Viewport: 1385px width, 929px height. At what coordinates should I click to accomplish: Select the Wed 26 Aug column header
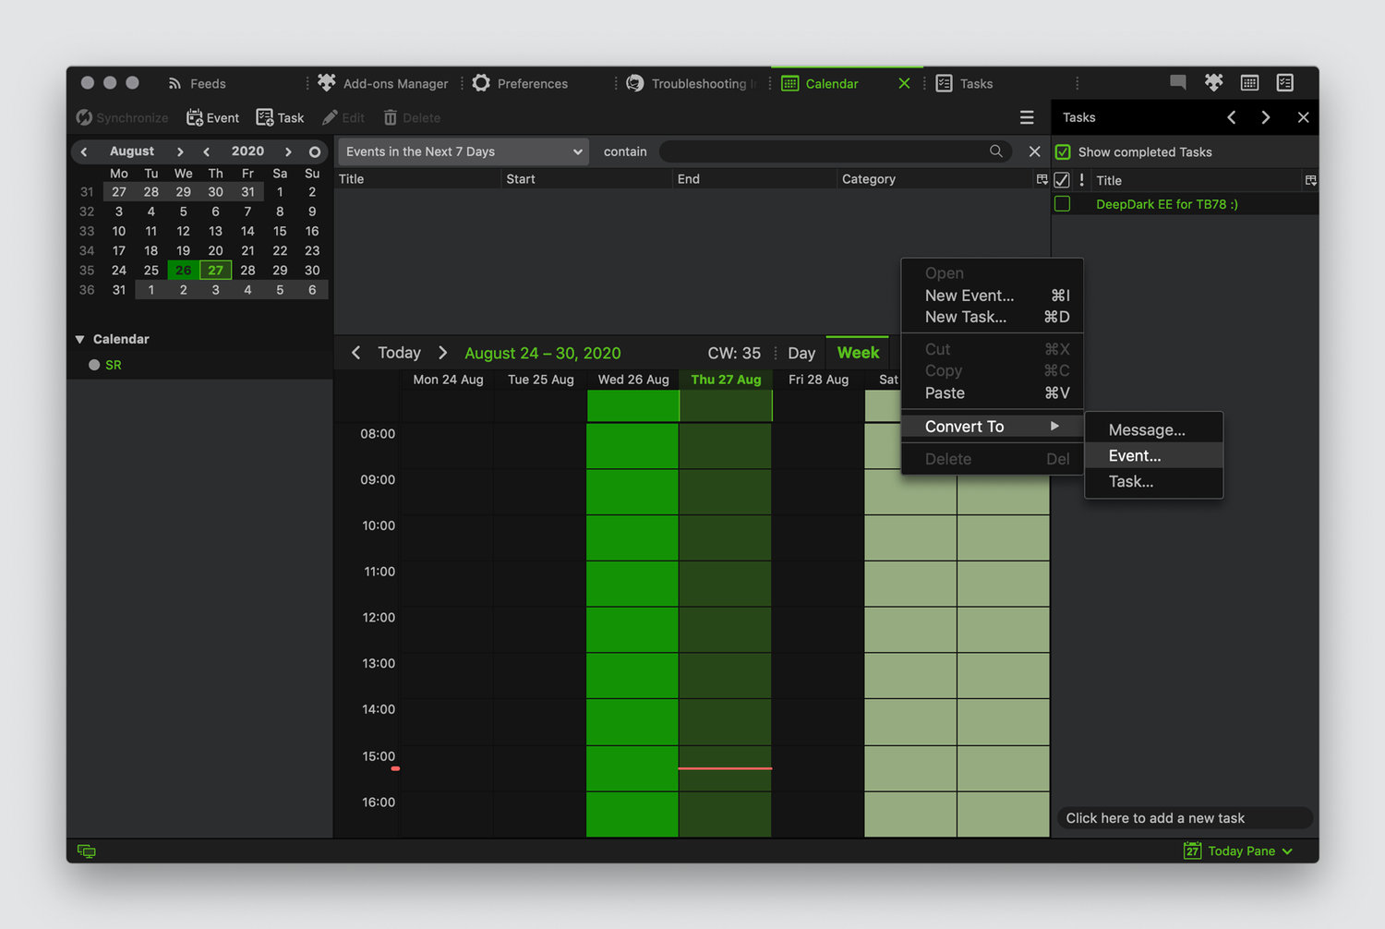click(633, 380)
